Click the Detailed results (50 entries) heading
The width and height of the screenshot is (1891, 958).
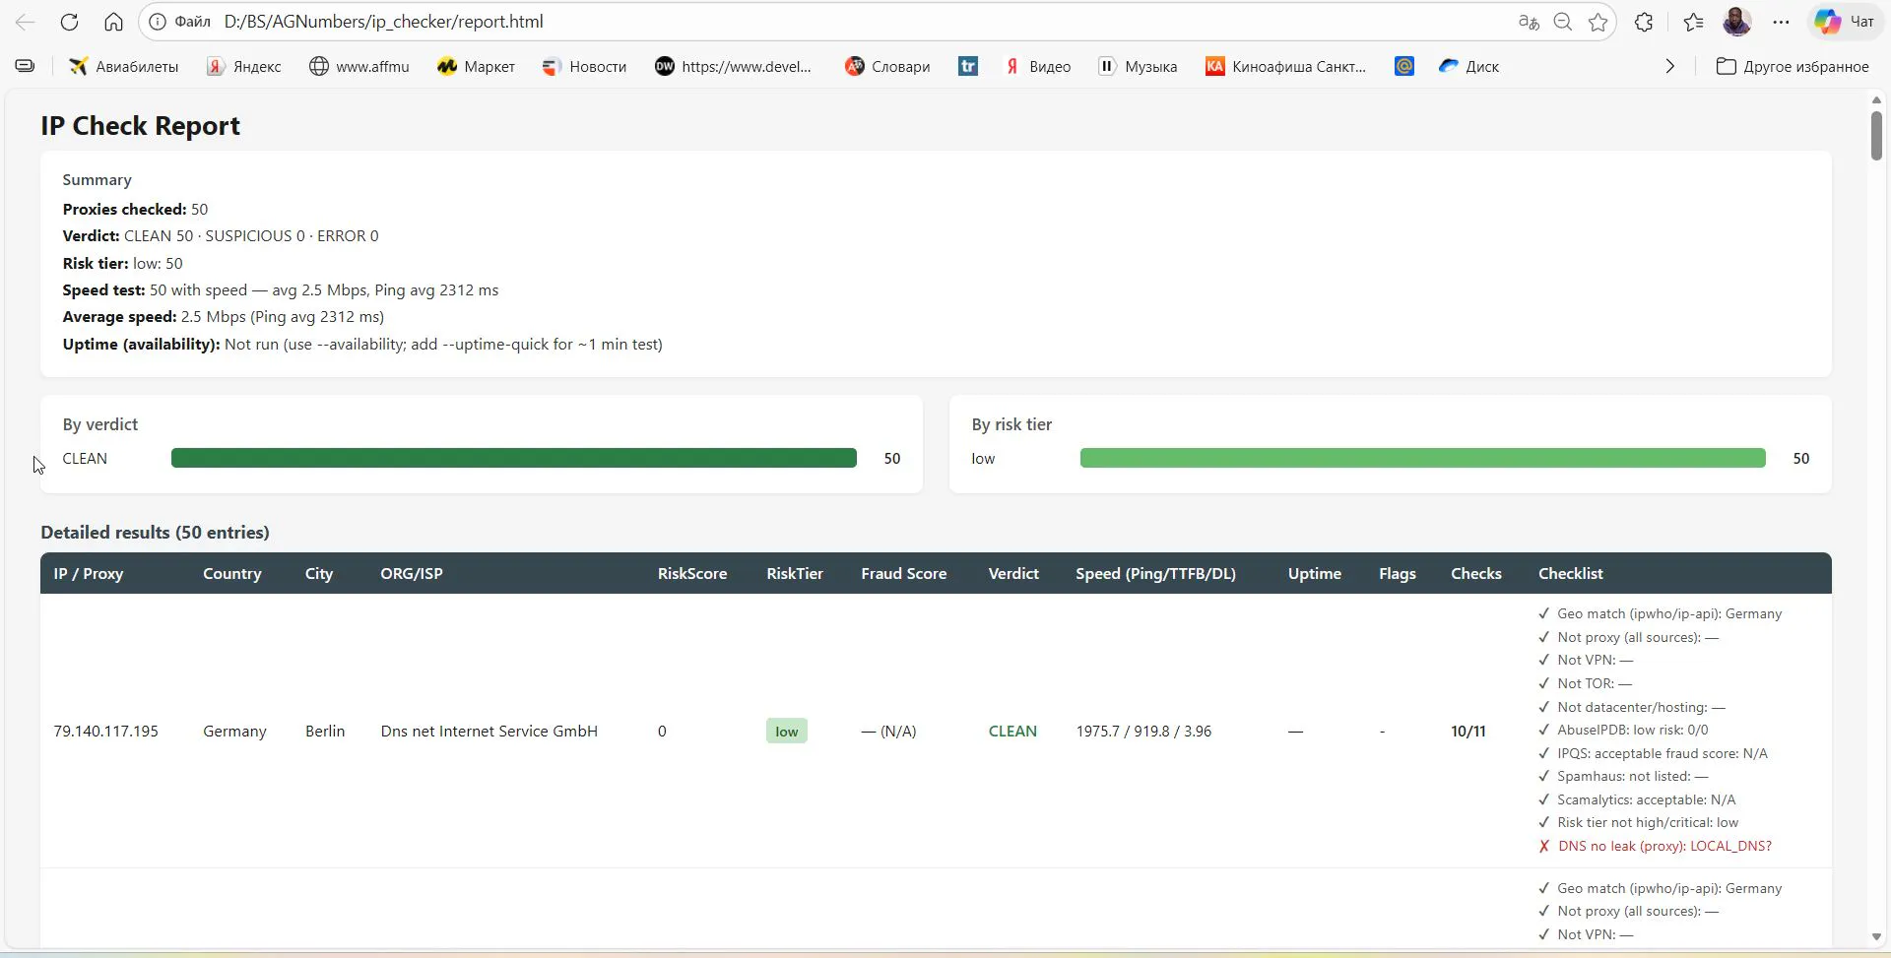point(155,532)
